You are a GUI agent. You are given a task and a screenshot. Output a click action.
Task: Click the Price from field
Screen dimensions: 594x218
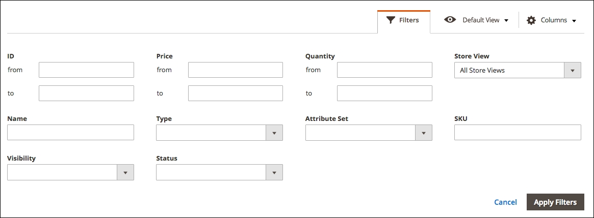coord(235,70)
